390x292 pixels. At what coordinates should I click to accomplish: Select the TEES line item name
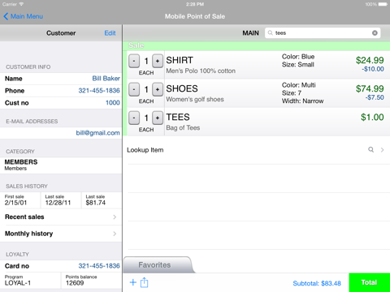[x=178, y=117]
